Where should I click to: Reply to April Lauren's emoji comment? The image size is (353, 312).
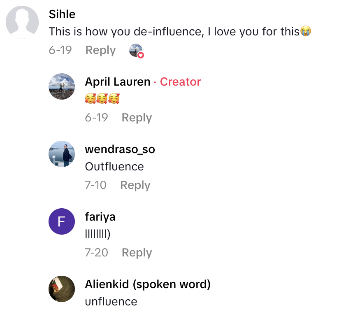(x=137, y=118)
